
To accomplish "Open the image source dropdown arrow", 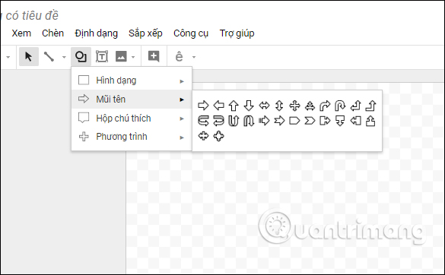I will click(133, 57).
